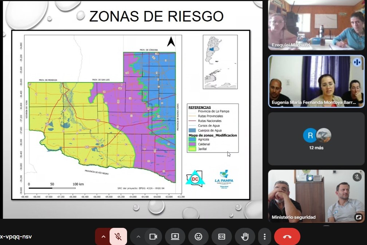Click the Eugenia Maria Fernanda Montoya video tile
Viewport: 367px width, 245px height.
pos(316,81)
